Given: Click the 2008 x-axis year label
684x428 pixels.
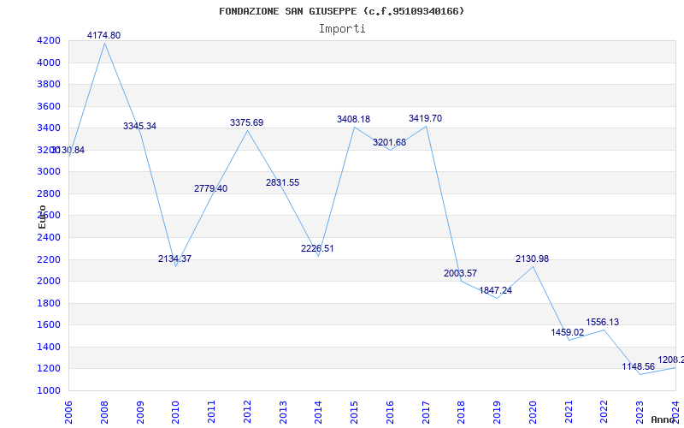Looking at the screenshot, I should pyautogui.click(x=104, y=412).
